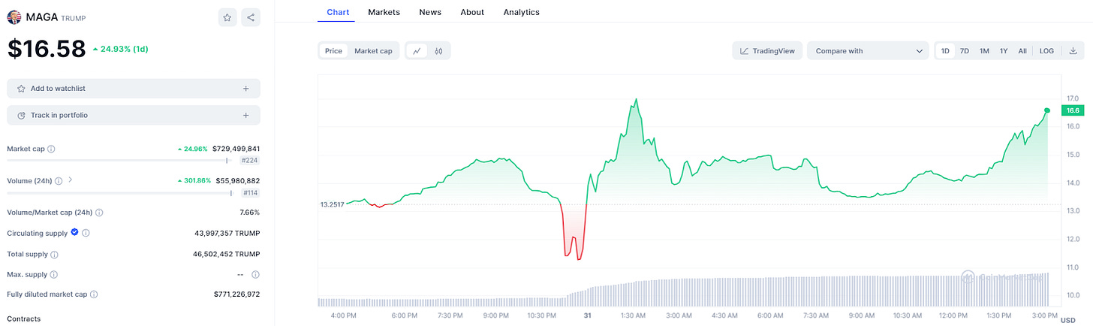The width and height of the screenshot is (1093, 326).
Task: Open the Max. supply info icon
Action: coord(55,274)
